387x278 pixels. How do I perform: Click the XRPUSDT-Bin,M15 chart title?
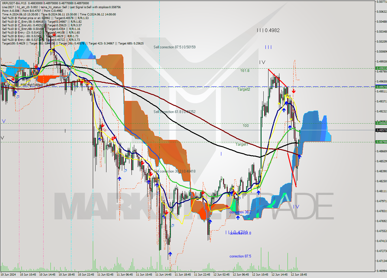(14, 3)
